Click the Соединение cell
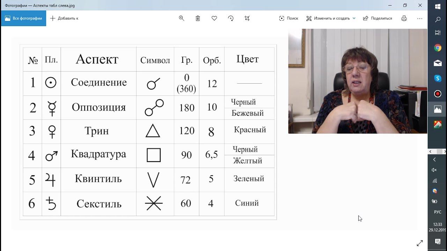Image resolution: width=447 pixels, height=251 pixels. (x=99, y=83)
